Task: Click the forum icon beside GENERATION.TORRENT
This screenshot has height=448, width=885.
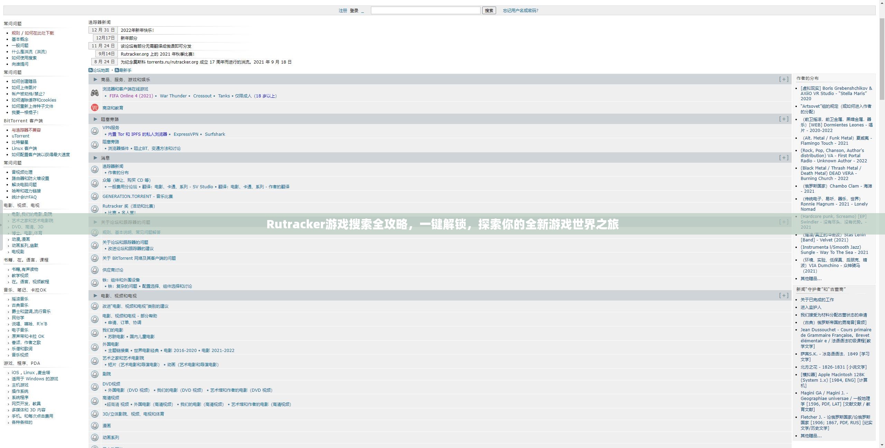Action: pyautogui.click(x=94, y=196)
